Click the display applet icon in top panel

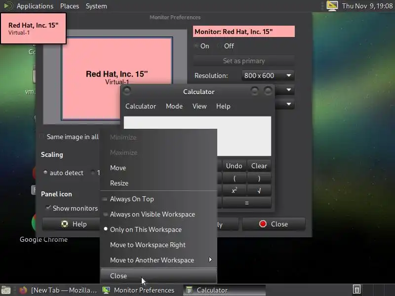(x=332, y=6)
